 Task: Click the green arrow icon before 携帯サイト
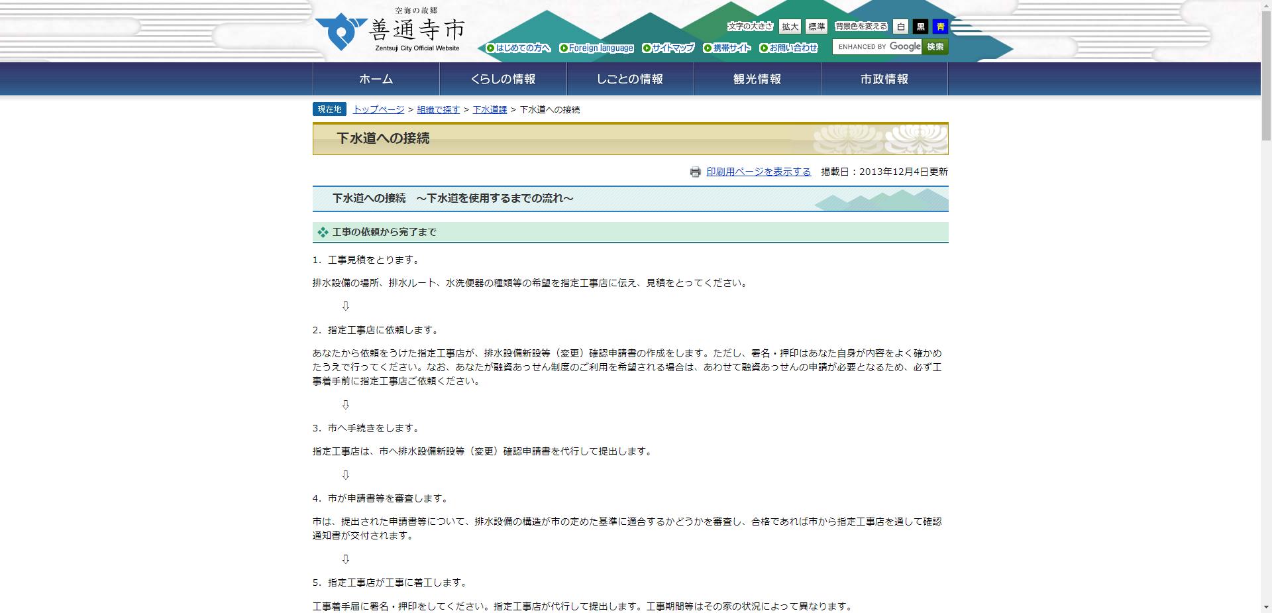click(709, 48)
